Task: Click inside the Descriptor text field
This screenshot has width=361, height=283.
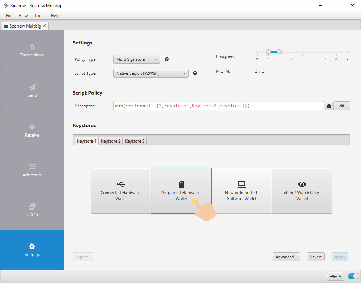Action: point(218,106)
